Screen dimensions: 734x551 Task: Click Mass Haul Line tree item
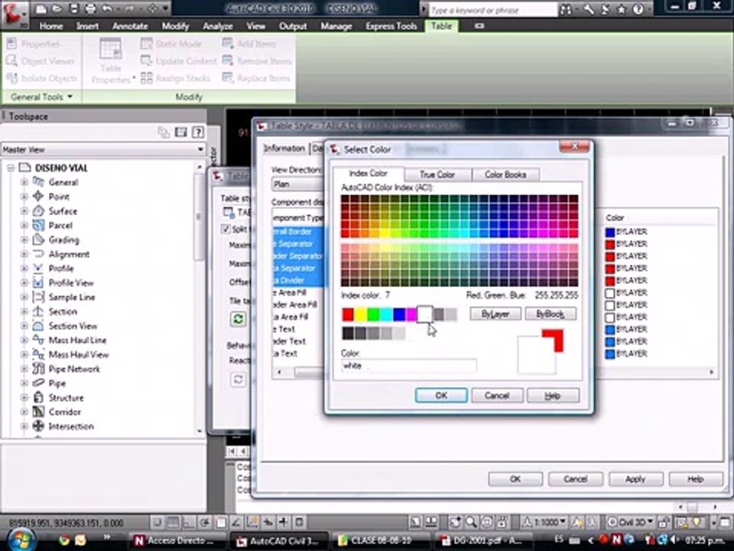coord(78,340)
